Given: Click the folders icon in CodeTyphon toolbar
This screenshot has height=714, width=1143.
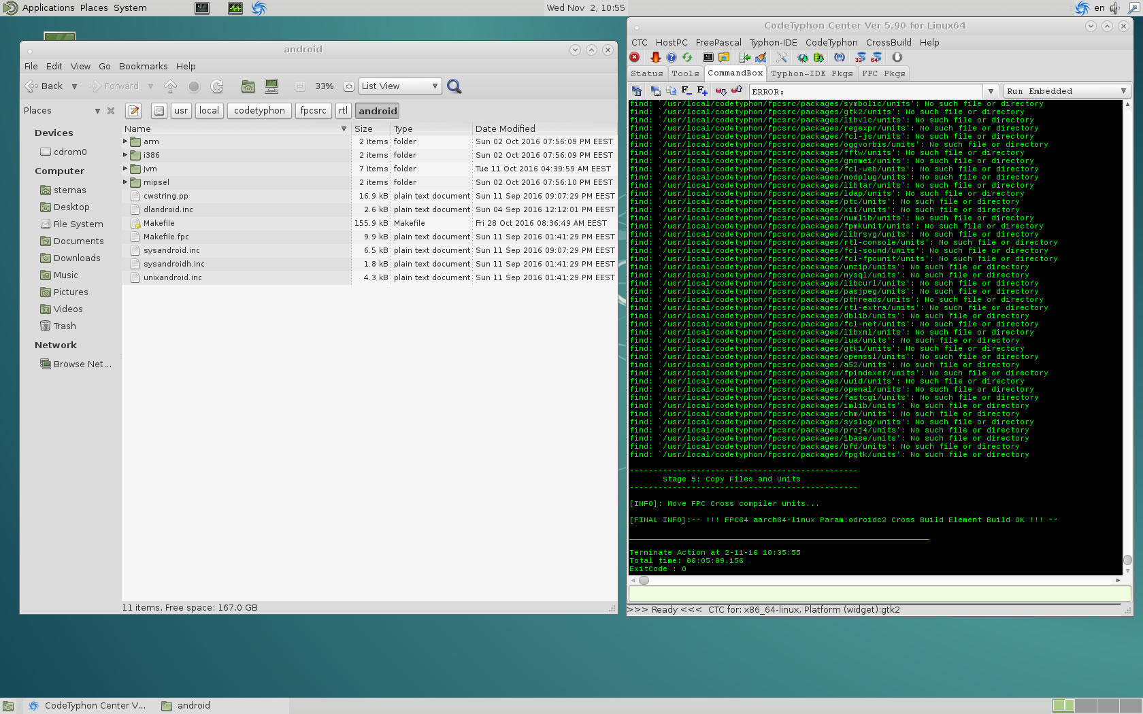Looking at the screenshot, I should (x=724, y=57).
